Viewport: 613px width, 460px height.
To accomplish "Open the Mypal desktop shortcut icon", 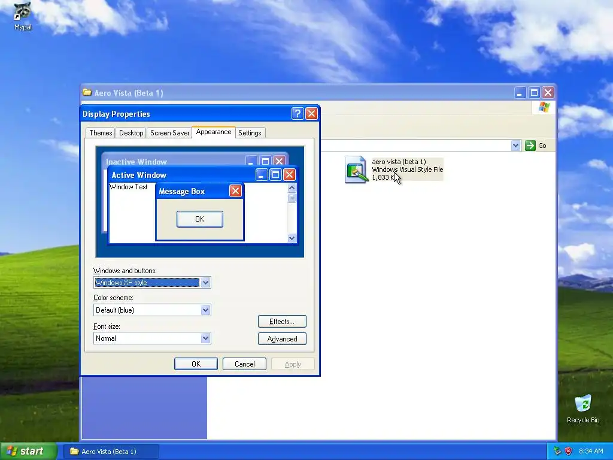I will (x=23, y=16).
